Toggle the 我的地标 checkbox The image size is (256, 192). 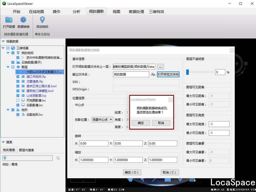(13, 53)
